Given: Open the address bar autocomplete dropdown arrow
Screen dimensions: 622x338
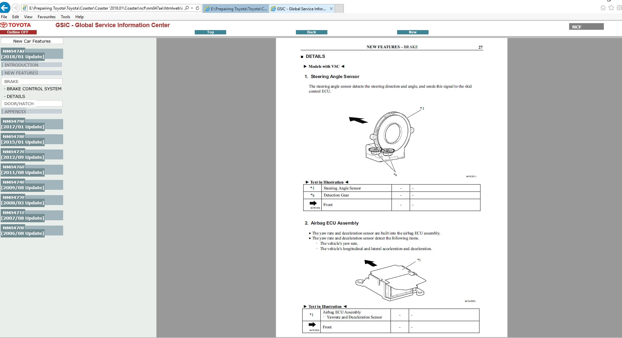Looking at the screenshot, I should click(192, 8).
